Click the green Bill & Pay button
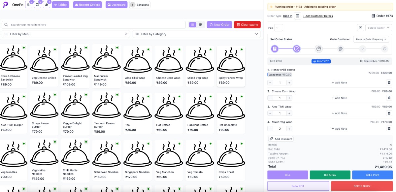396x192 pixels. (x=330, y=175)
